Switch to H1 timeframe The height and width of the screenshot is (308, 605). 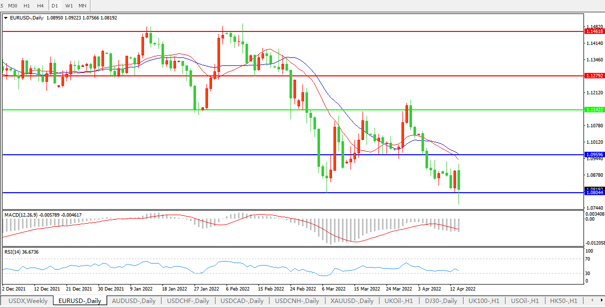coord(27,5)
